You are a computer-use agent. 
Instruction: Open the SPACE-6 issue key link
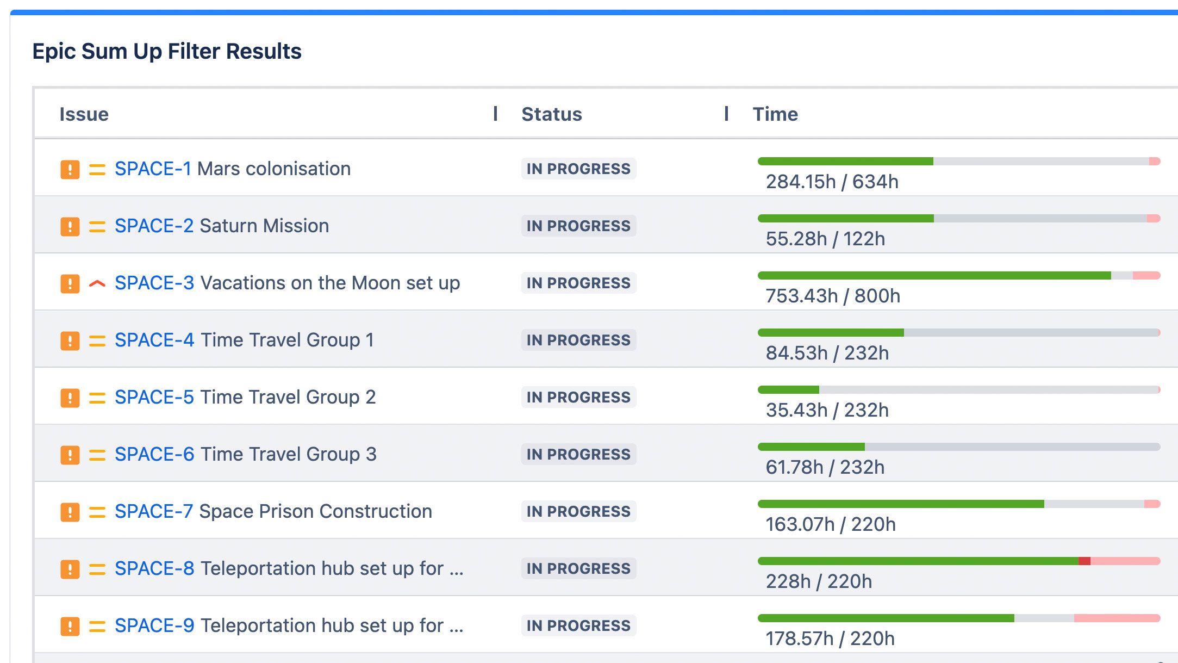[154, 455]
